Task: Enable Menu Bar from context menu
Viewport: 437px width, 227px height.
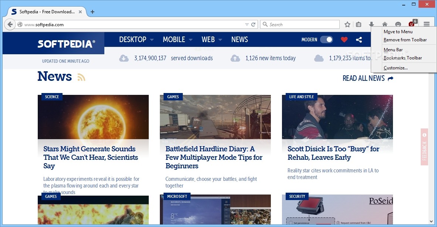Action: [x=393, y=50]
